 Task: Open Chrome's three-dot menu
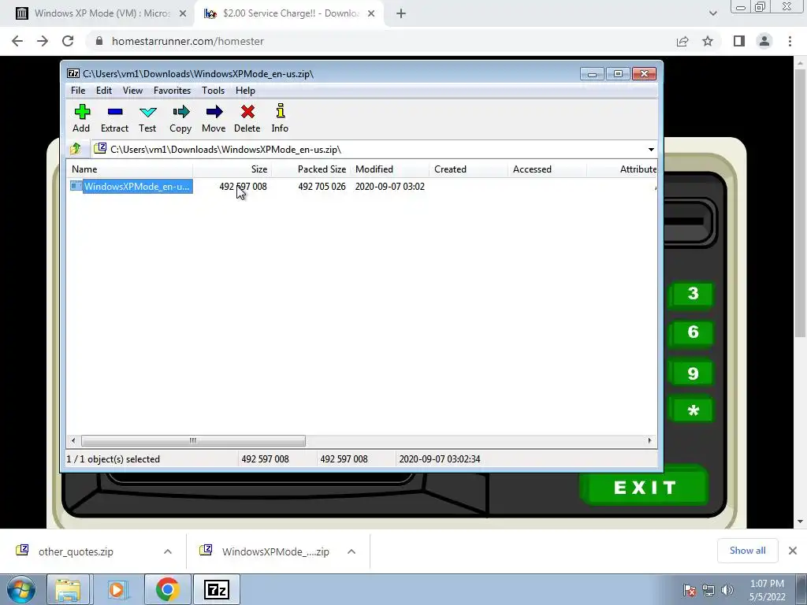(x=790, y=41)
